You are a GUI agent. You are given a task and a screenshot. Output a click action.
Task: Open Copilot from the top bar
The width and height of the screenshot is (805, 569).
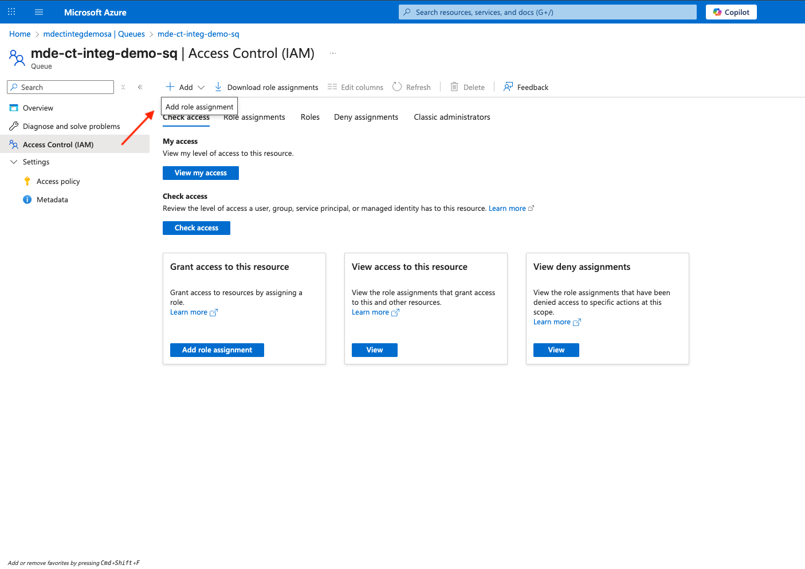pyautogui.click(x=731, y=12)
